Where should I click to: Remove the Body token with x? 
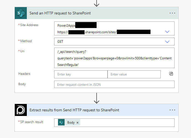pyautogui.click(x=77, y=122)
